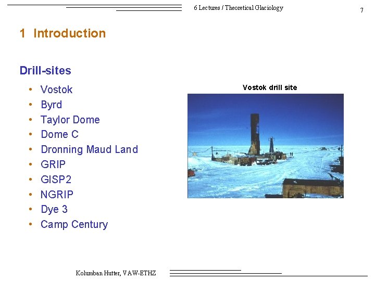
Task: Click the 'Vostok' list item
Action: [x=56, y=90]
